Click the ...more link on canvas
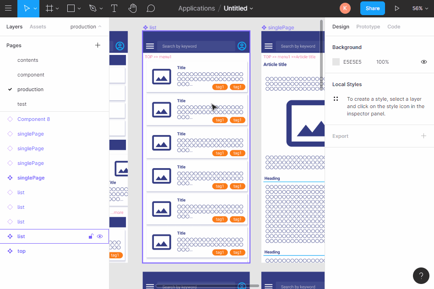This screenshot has width=434, height=289. pyautogui.click(x=117, y=213)
